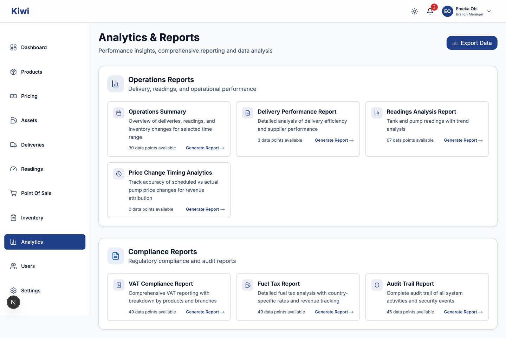Click the Assets label in sidebar
The image size is (506, 338).
point(29,120)
